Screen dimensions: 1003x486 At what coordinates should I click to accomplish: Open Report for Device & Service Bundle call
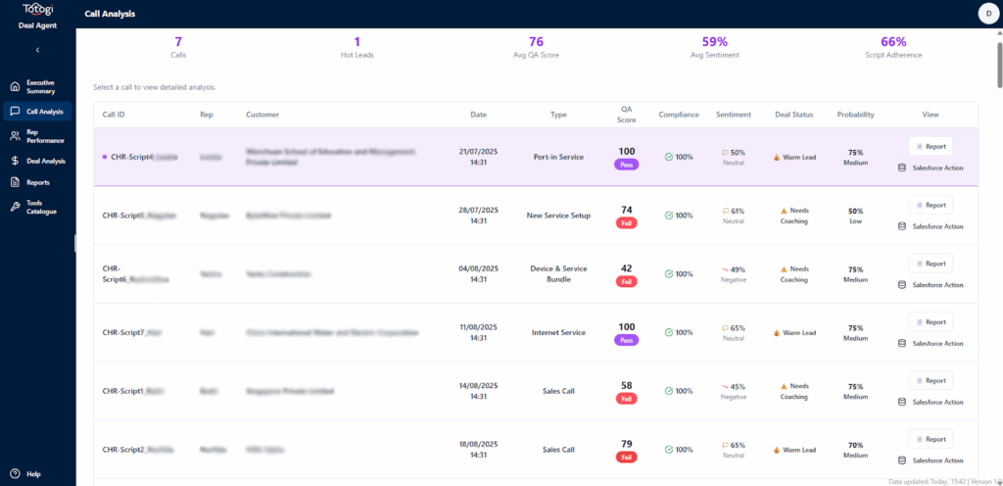[930, 264]
